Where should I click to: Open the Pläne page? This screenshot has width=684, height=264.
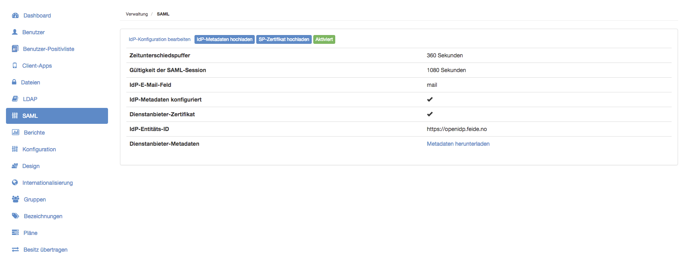(x=30, y=233)
